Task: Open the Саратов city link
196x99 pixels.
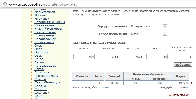Action: pos(41,89)
